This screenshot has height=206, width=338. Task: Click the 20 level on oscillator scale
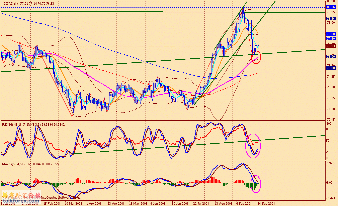coord(328,152)
